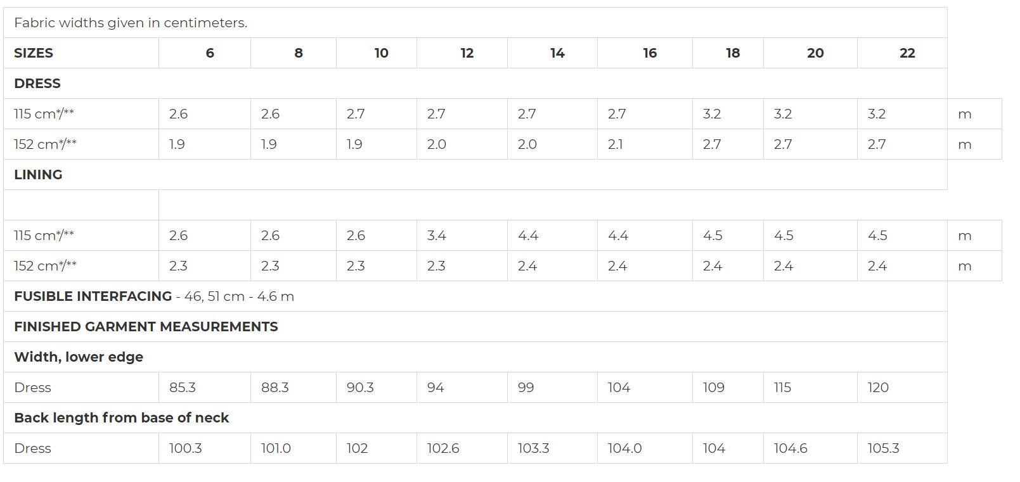Viewport: 1020px width, 482px height.
Task: Click the SIZES header cell
Action: 81,53
